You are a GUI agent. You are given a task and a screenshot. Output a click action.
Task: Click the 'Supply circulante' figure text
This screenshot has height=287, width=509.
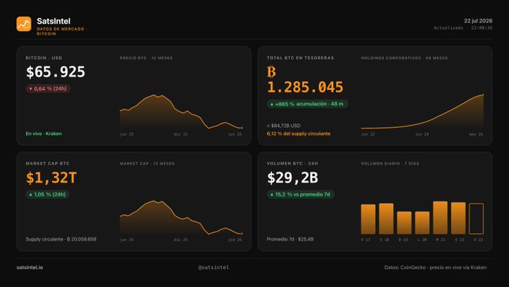tap(61, 239)
